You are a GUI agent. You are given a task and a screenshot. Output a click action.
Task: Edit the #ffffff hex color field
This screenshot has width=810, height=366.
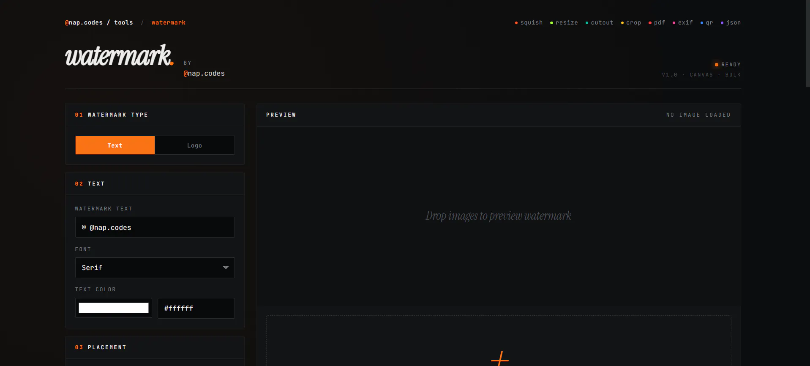[x=196, y=308]
